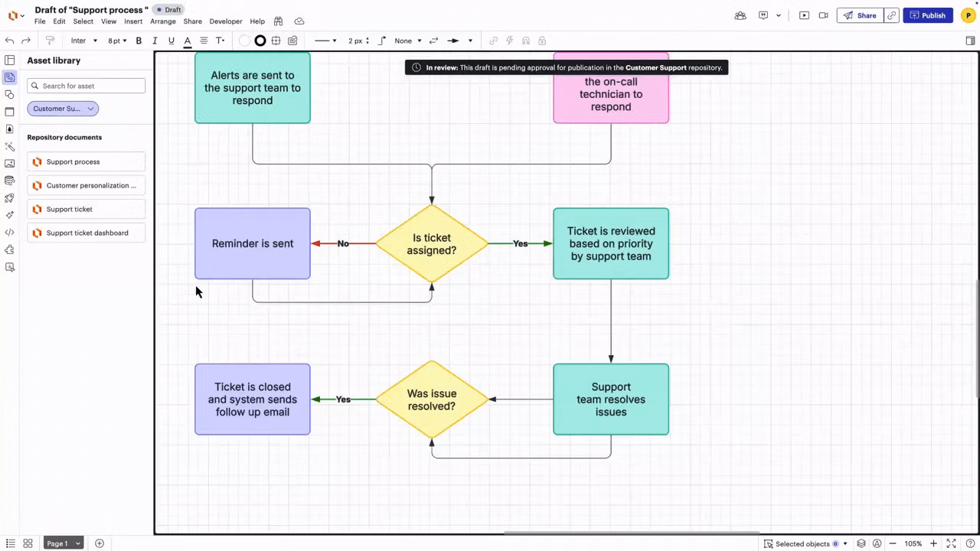Toggle bold text formatting
This screenshot has height=551, width=980.
139,41
